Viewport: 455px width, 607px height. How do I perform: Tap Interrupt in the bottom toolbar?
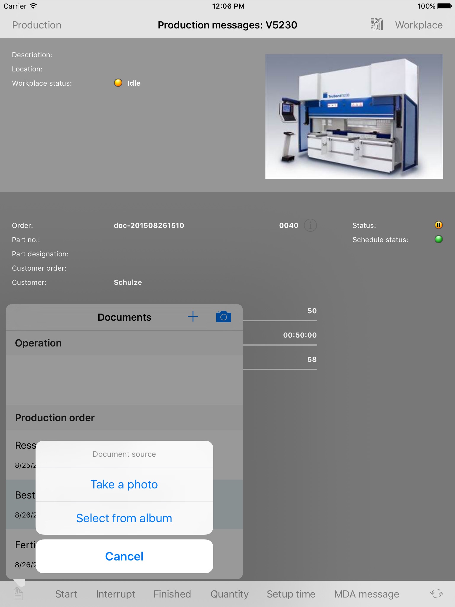point(116,594)
